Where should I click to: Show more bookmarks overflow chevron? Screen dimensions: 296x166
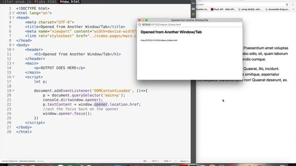pos(294,9)
